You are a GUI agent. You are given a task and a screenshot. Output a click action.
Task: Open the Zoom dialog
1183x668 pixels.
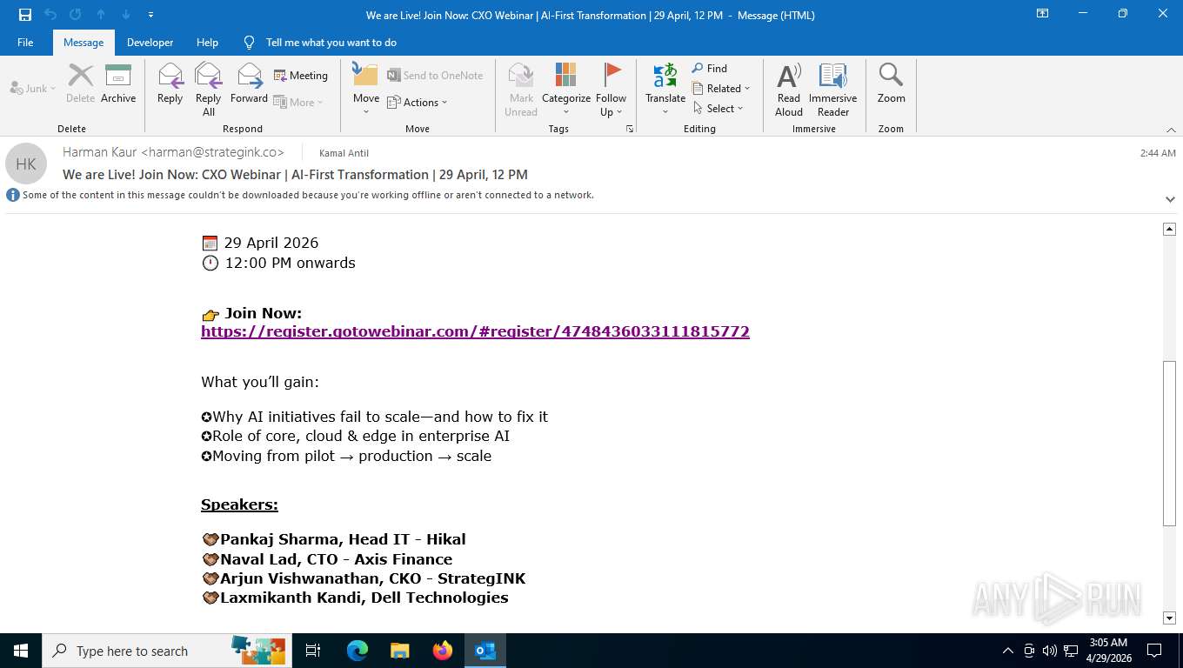[891, 83]
